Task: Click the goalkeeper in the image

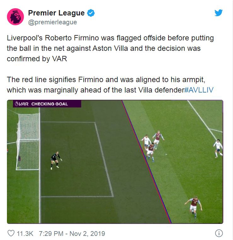Action: coord(56,160)
